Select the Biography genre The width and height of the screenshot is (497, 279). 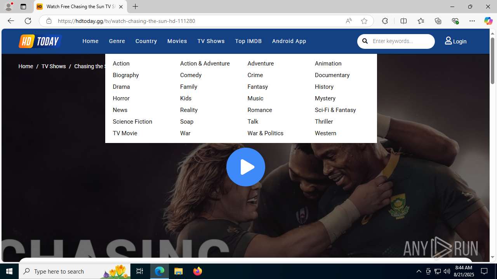point(126,75)
